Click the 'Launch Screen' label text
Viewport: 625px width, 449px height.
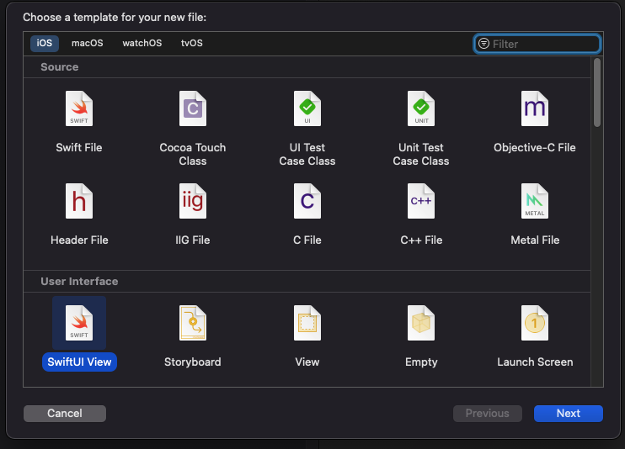click(x=535, y=362)
